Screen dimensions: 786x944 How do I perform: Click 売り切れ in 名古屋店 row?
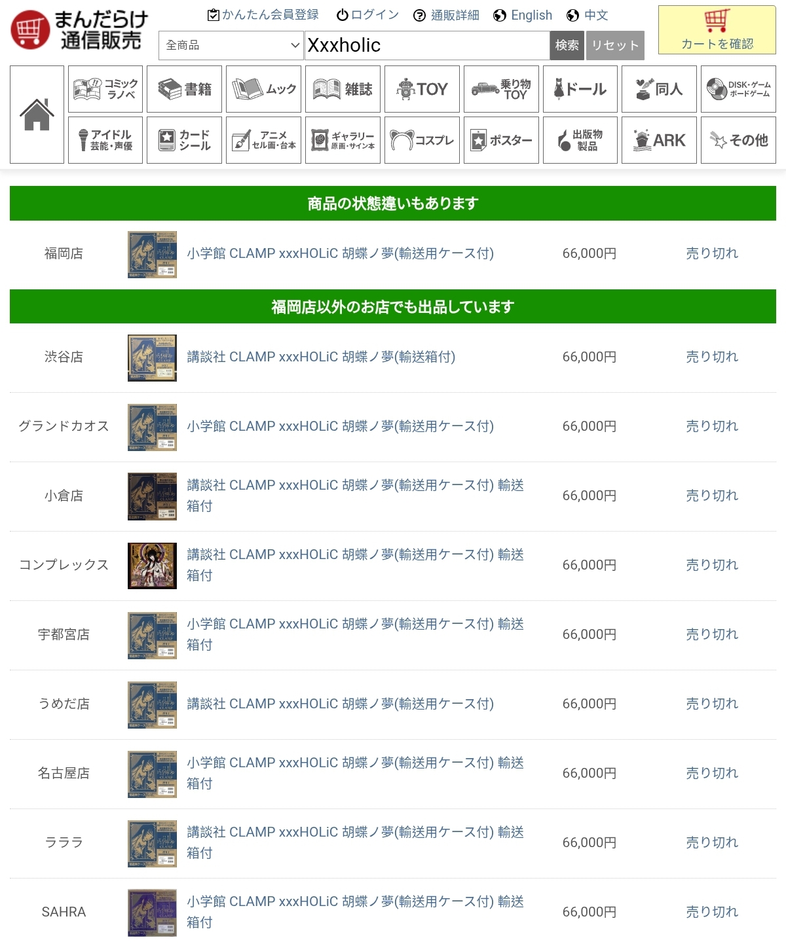pyautogui.click(x=712, y=773)
